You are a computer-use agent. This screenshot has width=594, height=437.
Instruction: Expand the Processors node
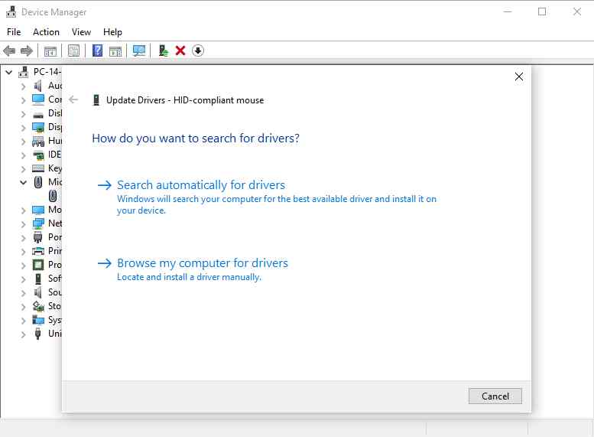point(23,265)
